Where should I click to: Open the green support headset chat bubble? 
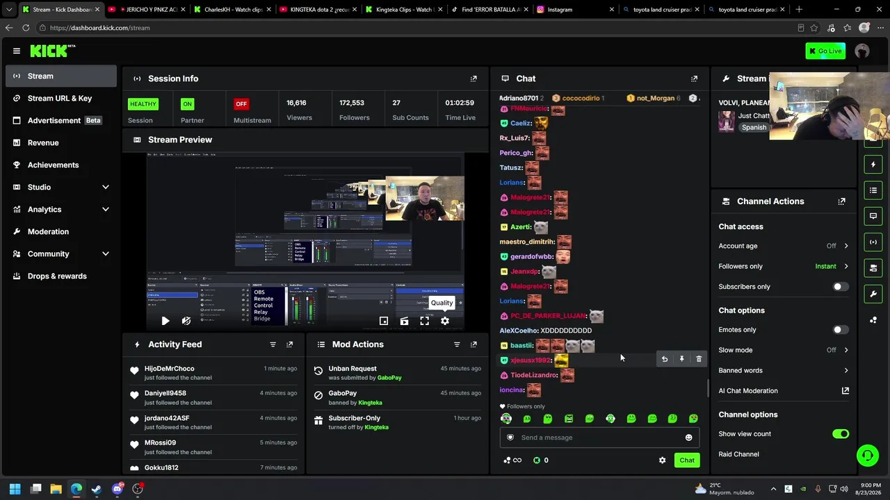tap(867, 456)
